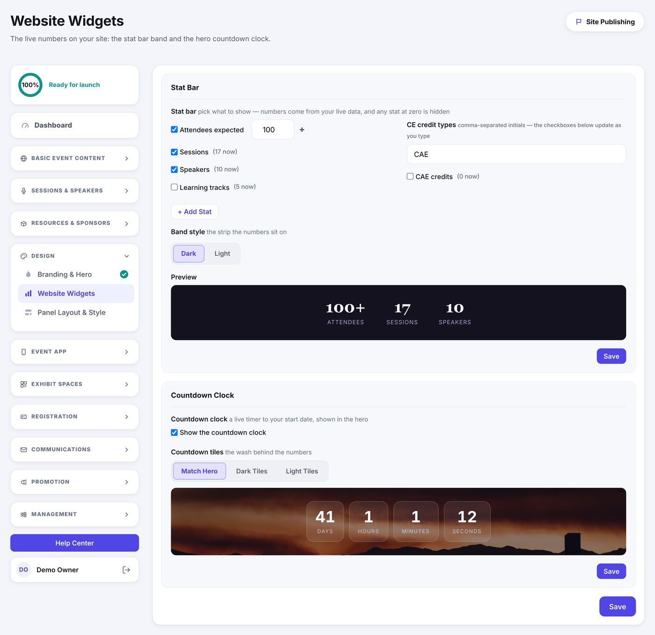Expand Basic Event Content section
The image size is (655, 635).
74,159
